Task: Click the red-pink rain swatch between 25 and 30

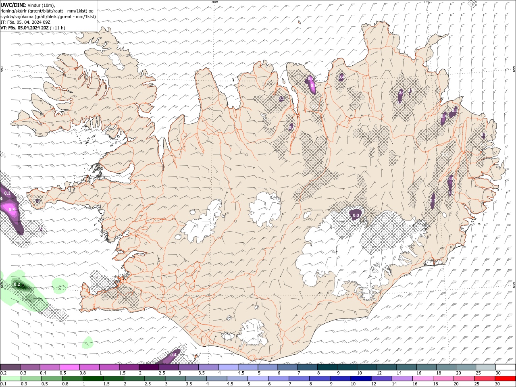Action: (x=484, y=379)
